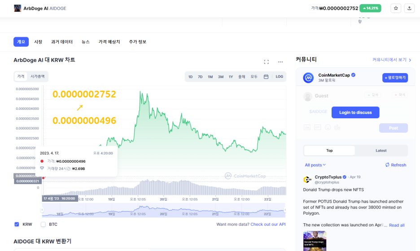Screen dimensions: 420x251
Task: Toggle the BTC currency checkbox
Action: (x=43, y=224)
